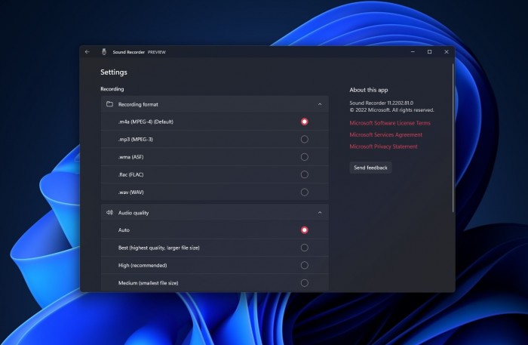Click the 'Sound Recorder 11.2202.81.0' version text
This screenshot has width=528, height=345.
(x=381, y=103)
